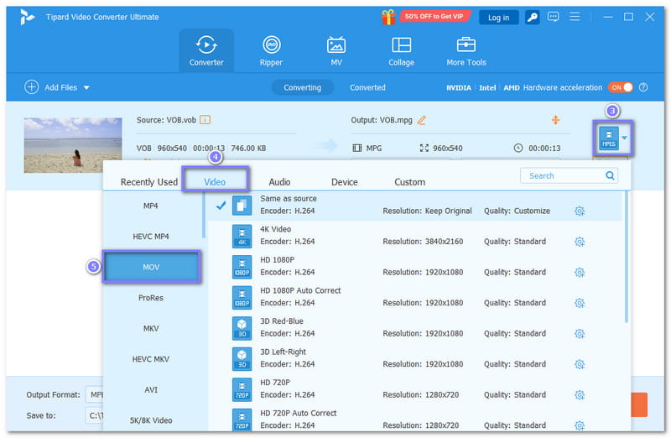Click the format category list scrollbar
The height and width of the screenshot is (438, 671).
204,215
